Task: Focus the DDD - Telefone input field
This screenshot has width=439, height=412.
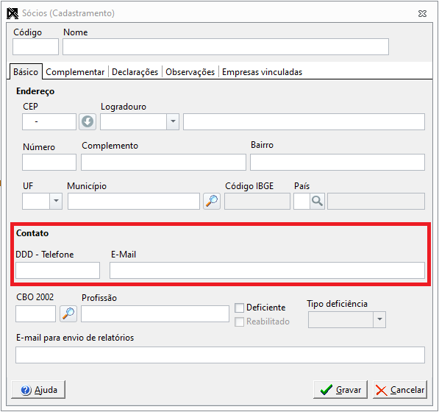Action: coord(57,270)
